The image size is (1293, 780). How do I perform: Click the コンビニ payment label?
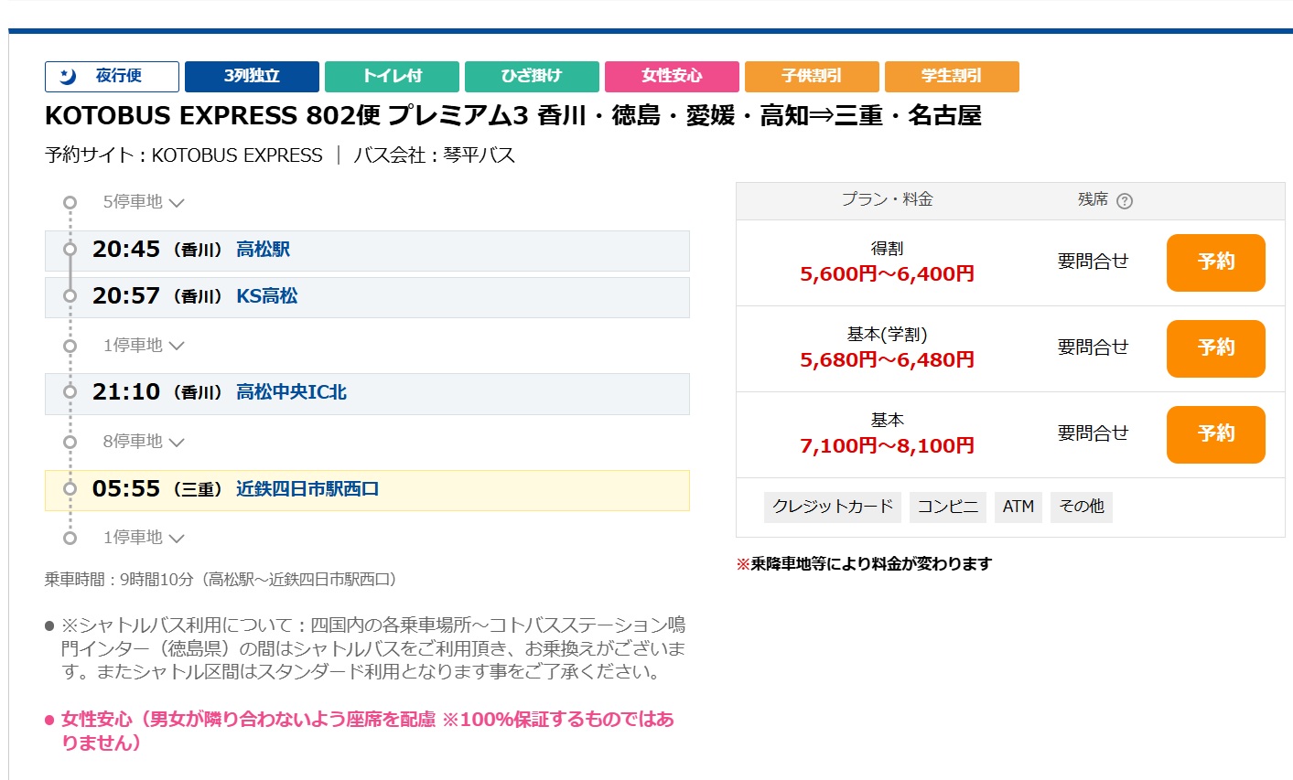[x=948, y=507]
